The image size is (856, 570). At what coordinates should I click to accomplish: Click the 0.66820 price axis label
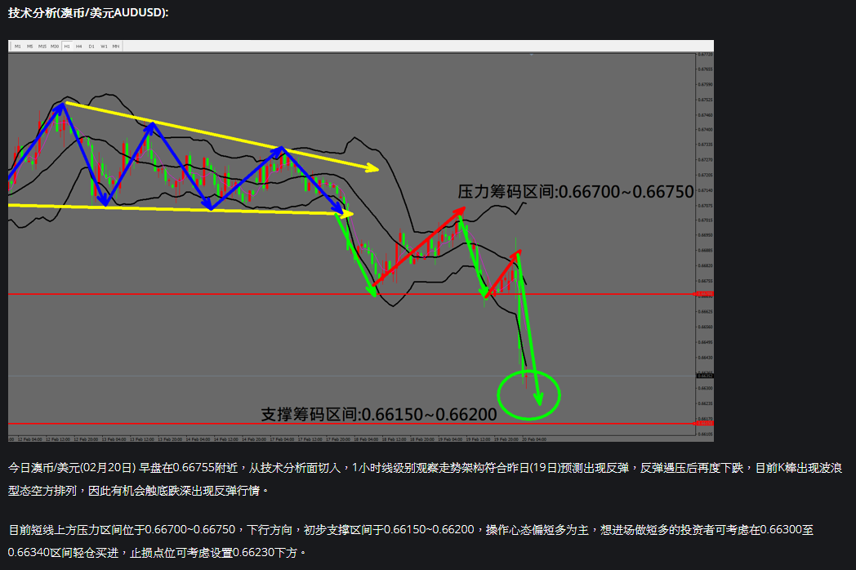(x=706, y=266)
